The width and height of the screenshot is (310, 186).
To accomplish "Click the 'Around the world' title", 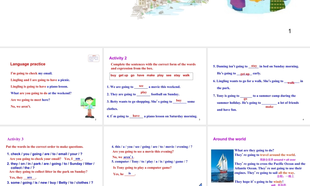I will click(229, 139).
